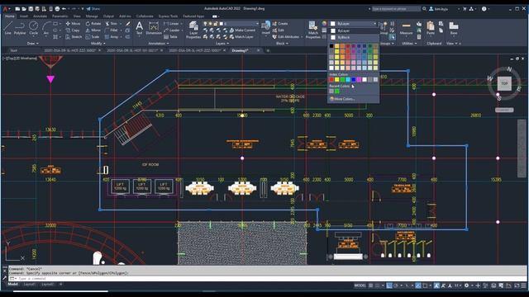Screen dimensions: 529x297
Task: Open the Insert ribbon tab
Action: click(24, 16)
